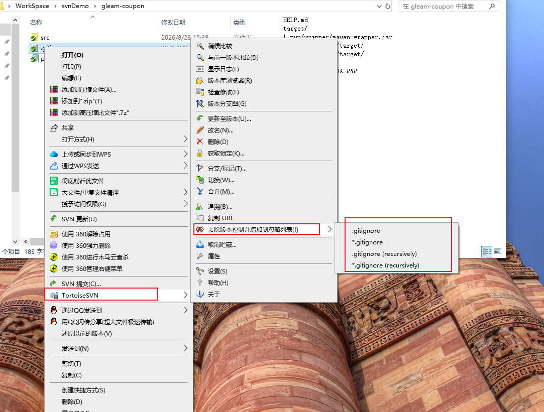The width and height of the screenshot is (544, 412).
Task: Click the 改名 rename pencil icon
Action: click(200, 130)
